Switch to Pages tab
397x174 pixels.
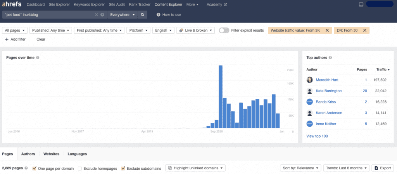coord(7,154)
